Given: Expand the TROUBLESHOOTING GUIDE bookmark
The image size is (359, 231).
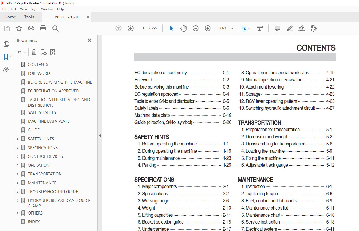Looking at the screenshot, I should (18, 192).
